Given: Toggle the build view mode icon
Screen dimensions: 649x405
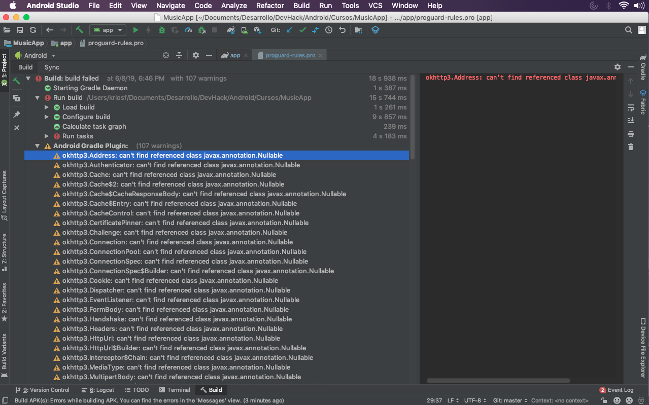Looking at the screenshot, I should pyautogui.click(x=17, y=98).
